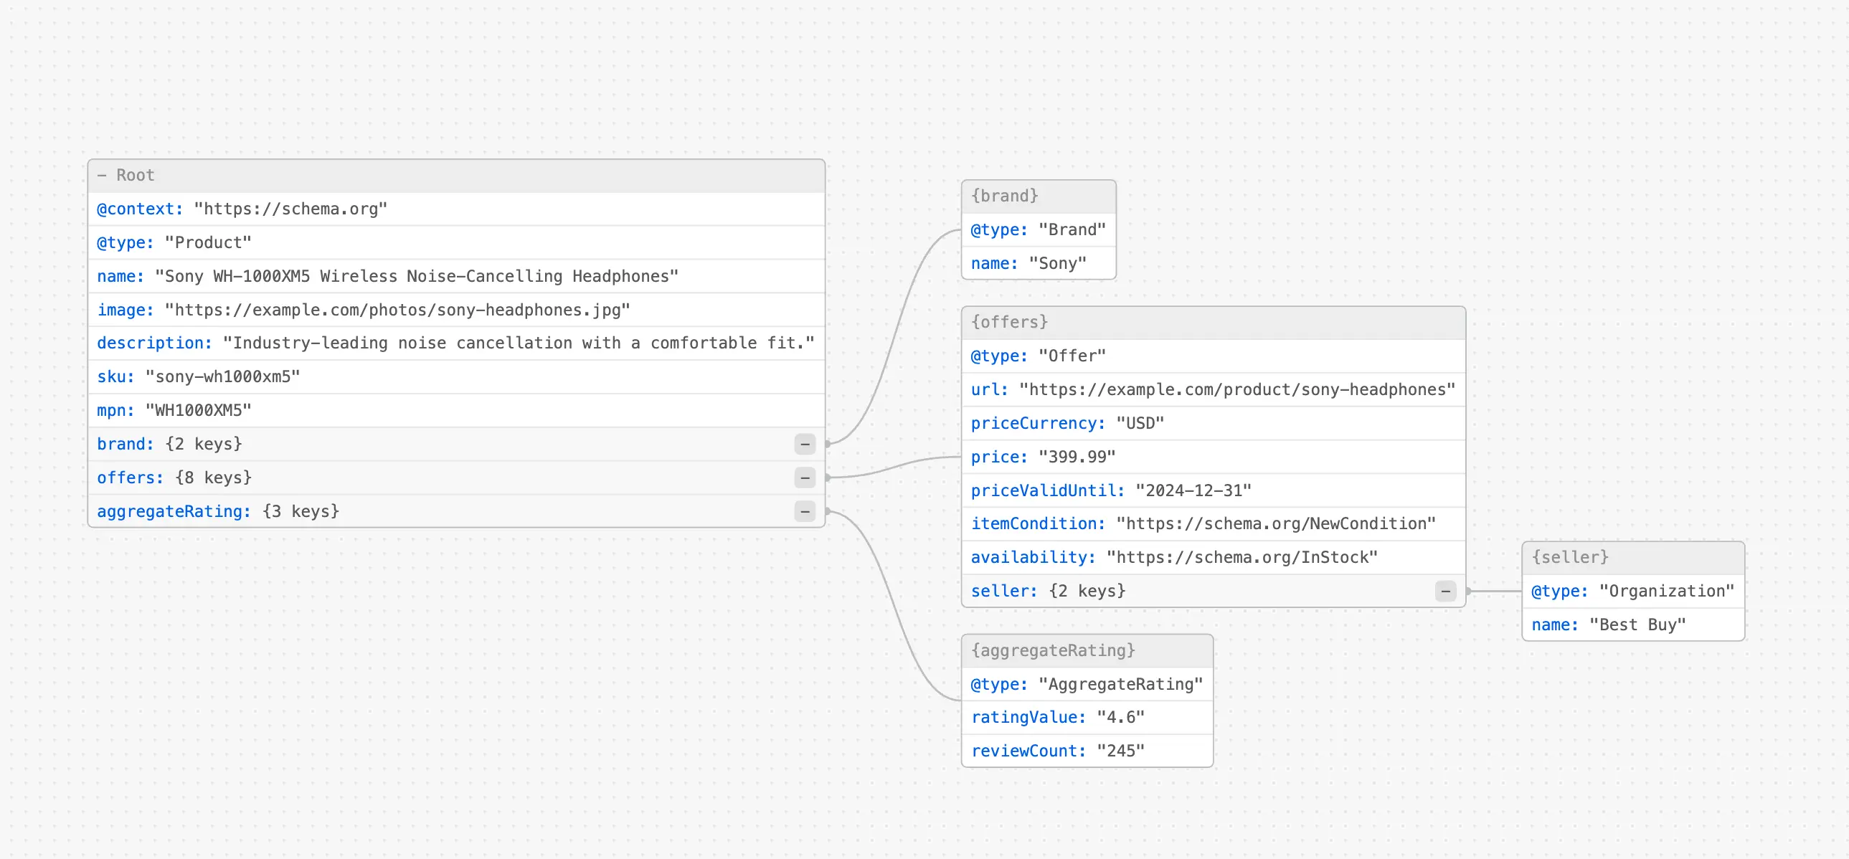Click the @type "Organization" row
The width and height of the screenshot is (1849, 859).
tap(1632, 592)
